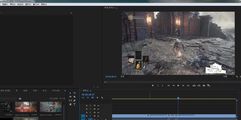The width and height of the screenshot is (241, 120).
Task: Select the Pen tool
Action: click(x=74, y=100)
